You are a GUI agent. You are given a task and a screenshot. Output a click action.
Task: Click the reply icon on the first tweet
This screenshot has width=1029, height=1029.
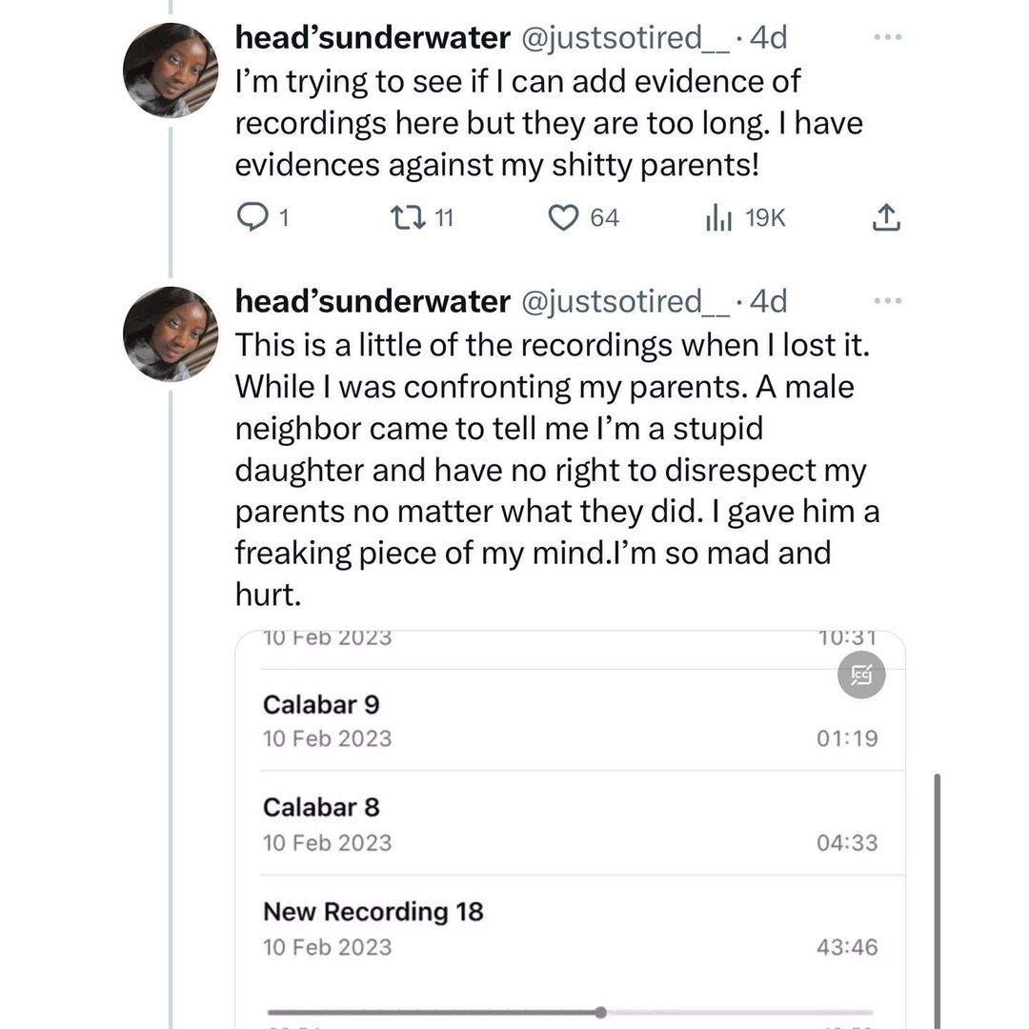(250, 218)
